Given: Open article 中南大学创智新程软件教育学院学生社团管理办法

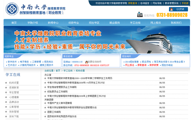Looking at the screenshot, I should pyautogui.click(x=72, y=108).
